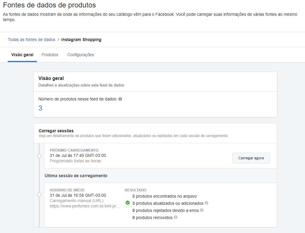Show info for removed products

tap(176, 217)
